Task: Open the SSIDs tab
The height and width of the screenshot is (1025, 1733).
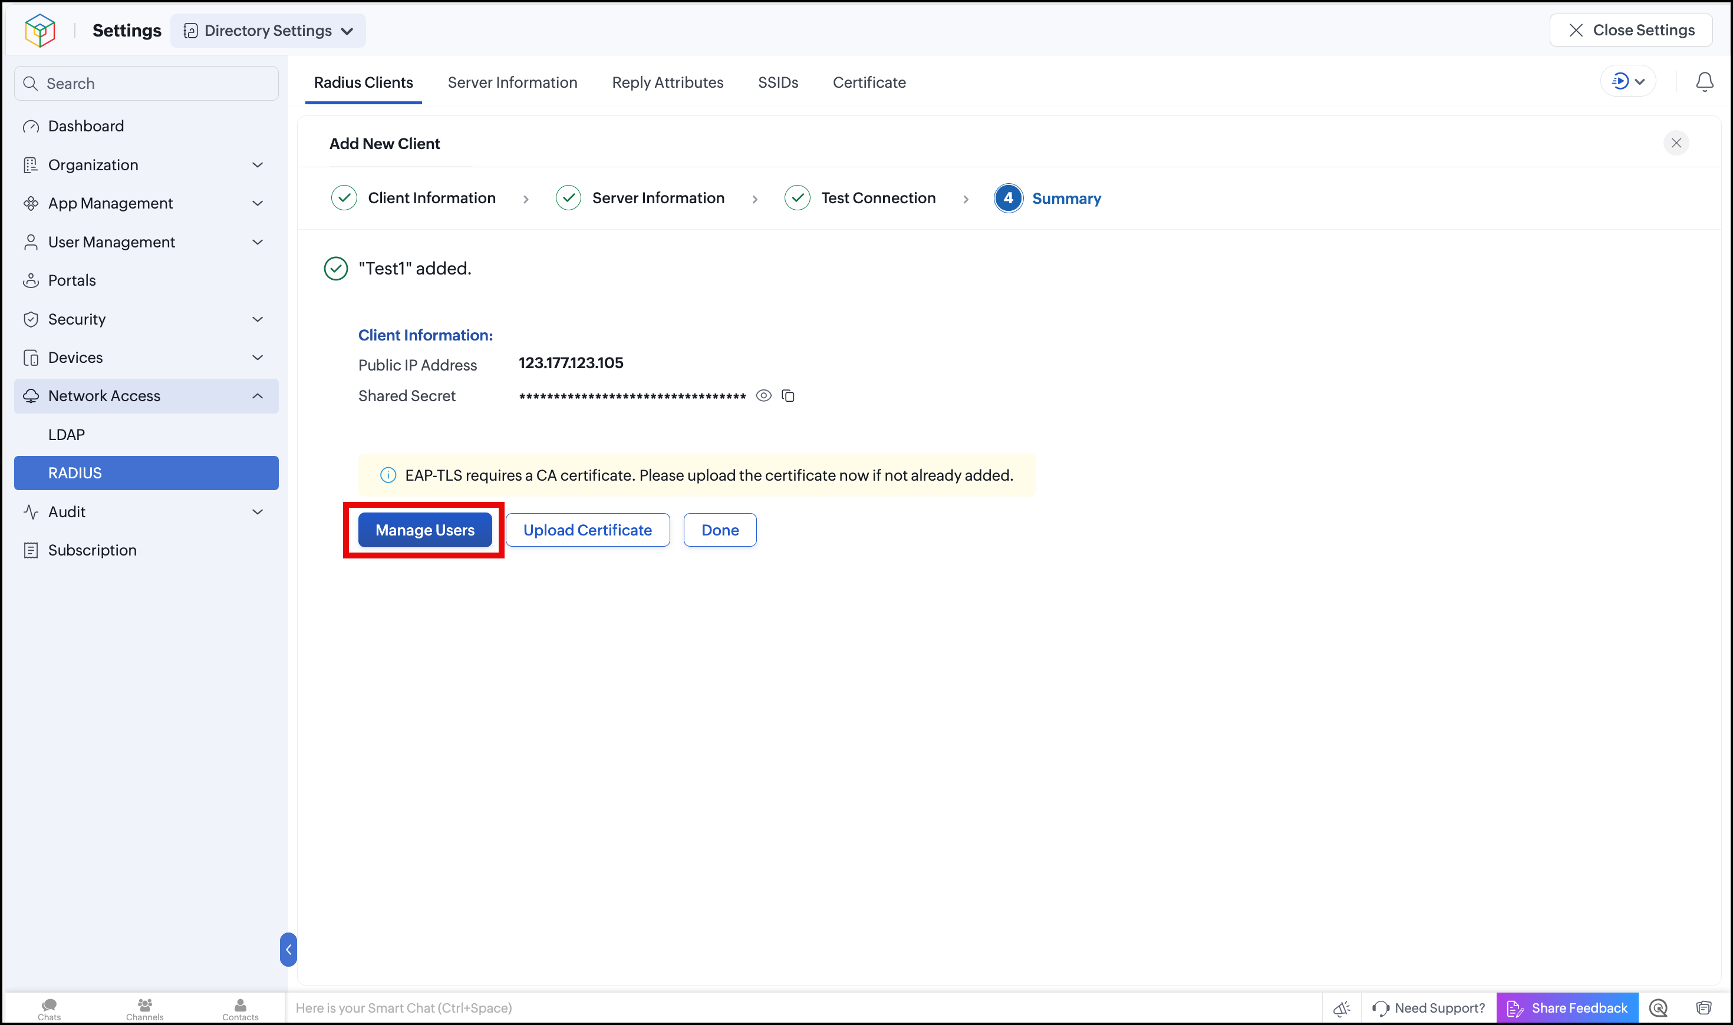Action: coord(778,83)
